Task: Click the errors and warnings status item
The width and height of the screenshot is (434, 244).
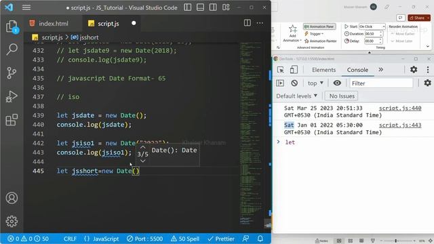Action: click(x=28, y=239)
